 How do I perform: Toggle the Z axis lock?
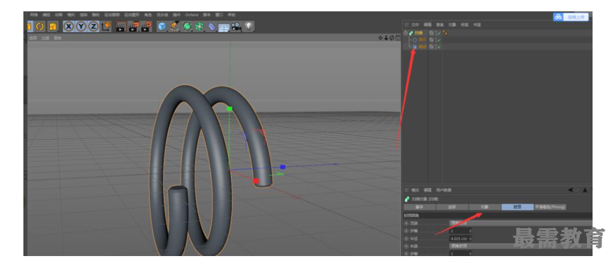(93, 26)
